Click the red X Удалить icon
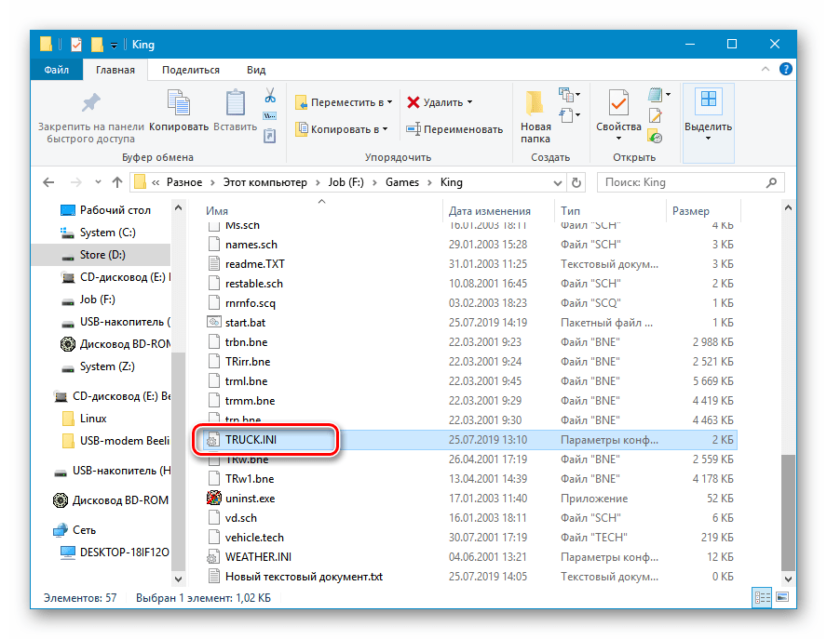The width and height of the screenshot is (827, 639). coord(413,102)
